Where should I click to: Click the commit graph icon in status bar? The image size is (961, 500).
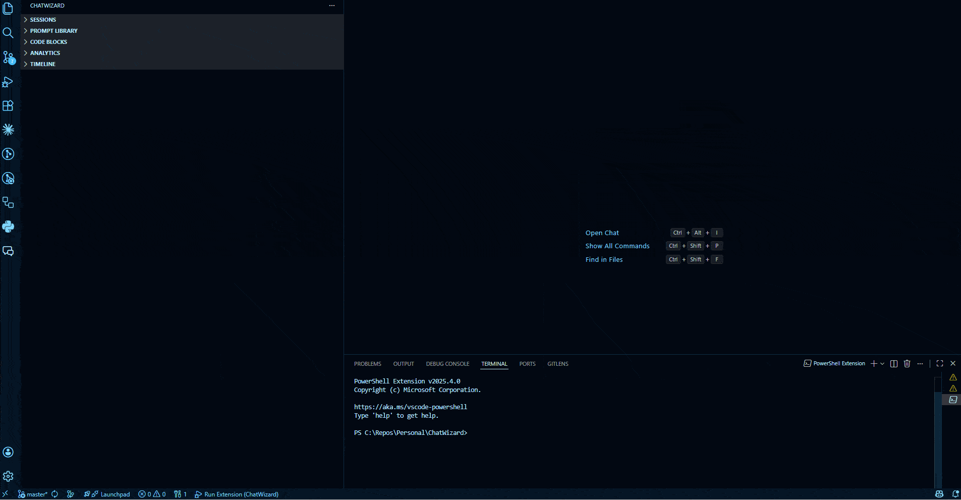71,494
